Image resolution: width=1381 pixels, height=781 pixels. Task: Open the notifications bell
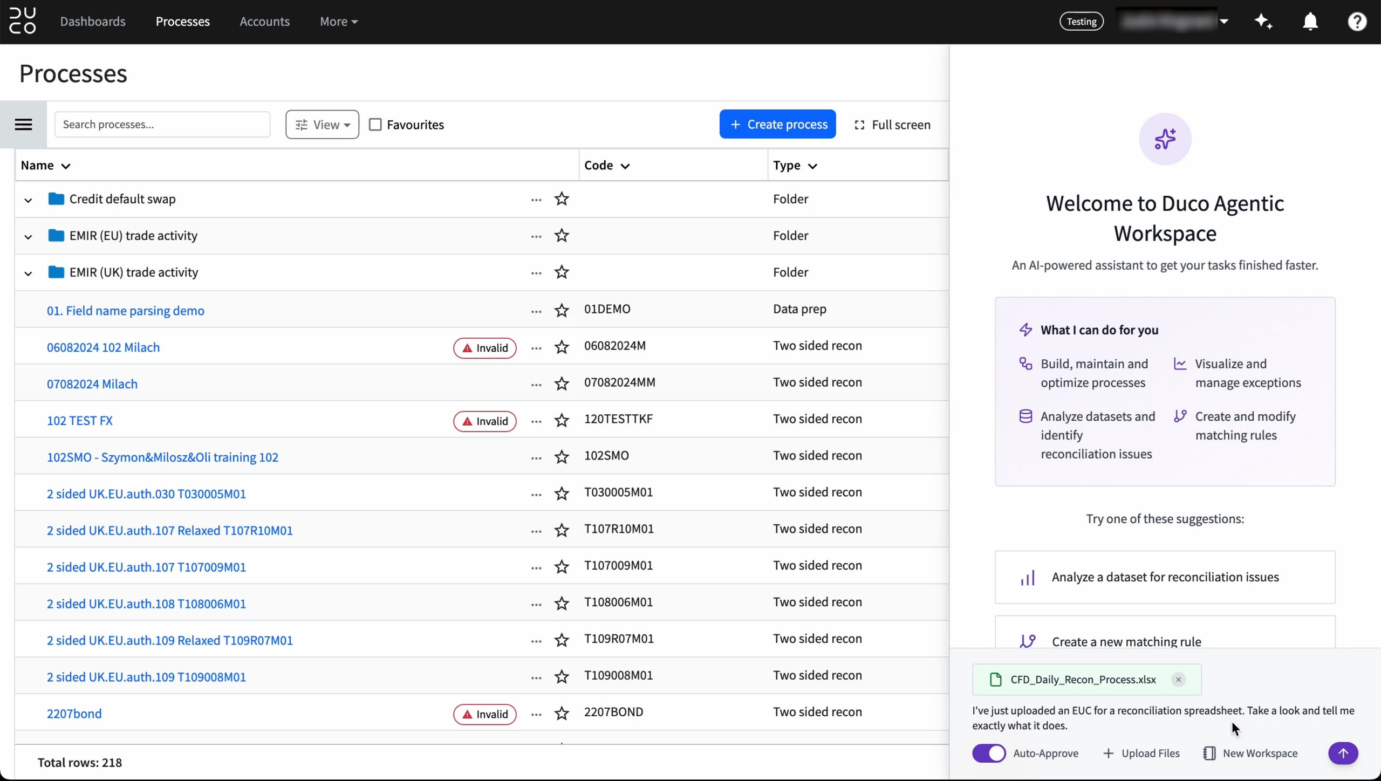[x=1310, y=22]
